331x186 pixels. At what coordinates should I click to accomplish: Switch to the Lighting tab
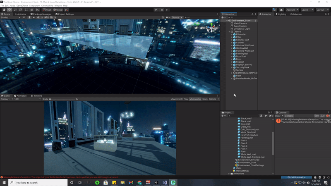coord(281,14)
